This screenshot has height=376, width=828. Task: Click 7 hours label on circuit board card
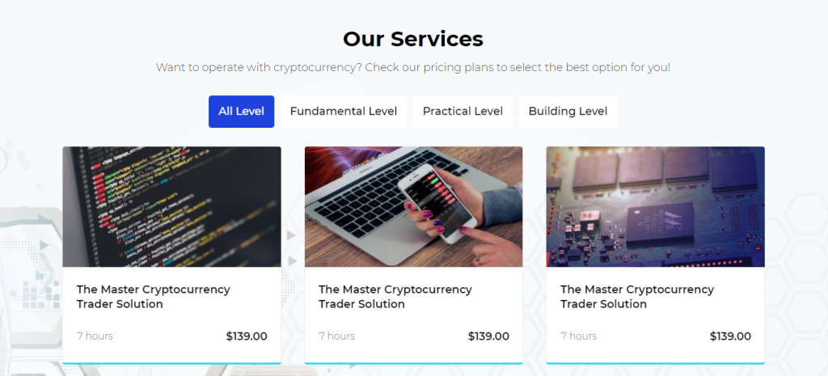click(x=578, y=336)
